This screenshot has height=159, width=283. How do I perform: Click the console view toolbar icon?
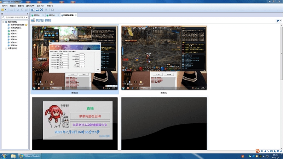pyautogui.click(x=52, y=10)
